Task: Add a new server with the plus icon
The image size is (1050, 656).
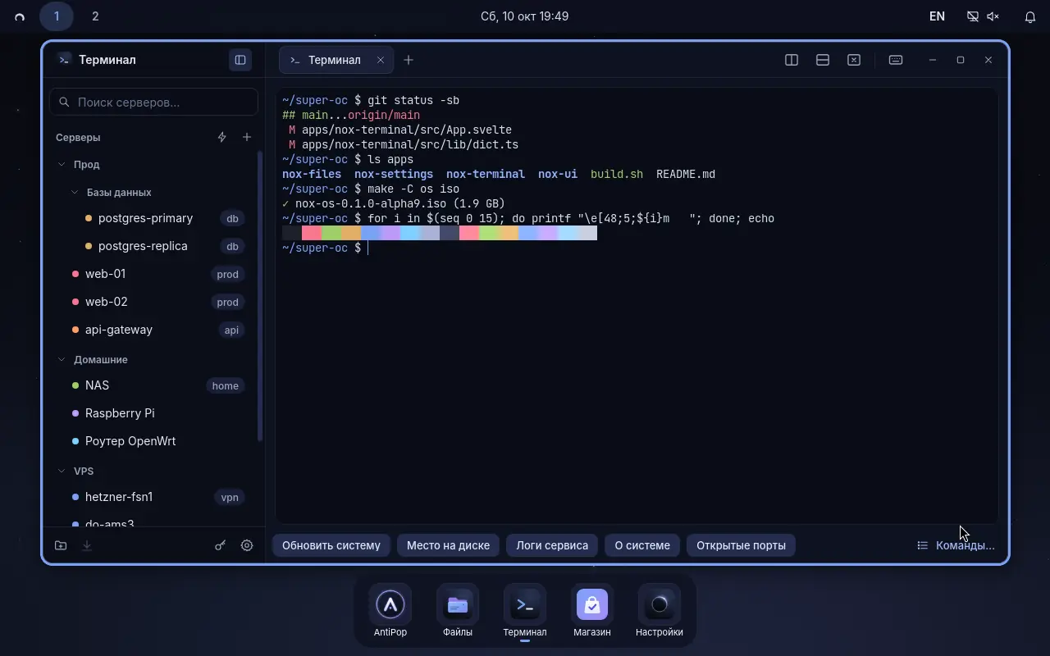Action: pos(247,137)
